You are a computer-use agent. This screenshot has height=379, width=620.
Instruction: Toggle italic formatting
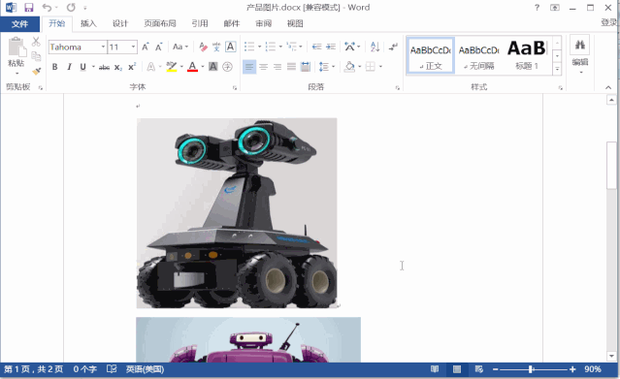click(69, 67)
